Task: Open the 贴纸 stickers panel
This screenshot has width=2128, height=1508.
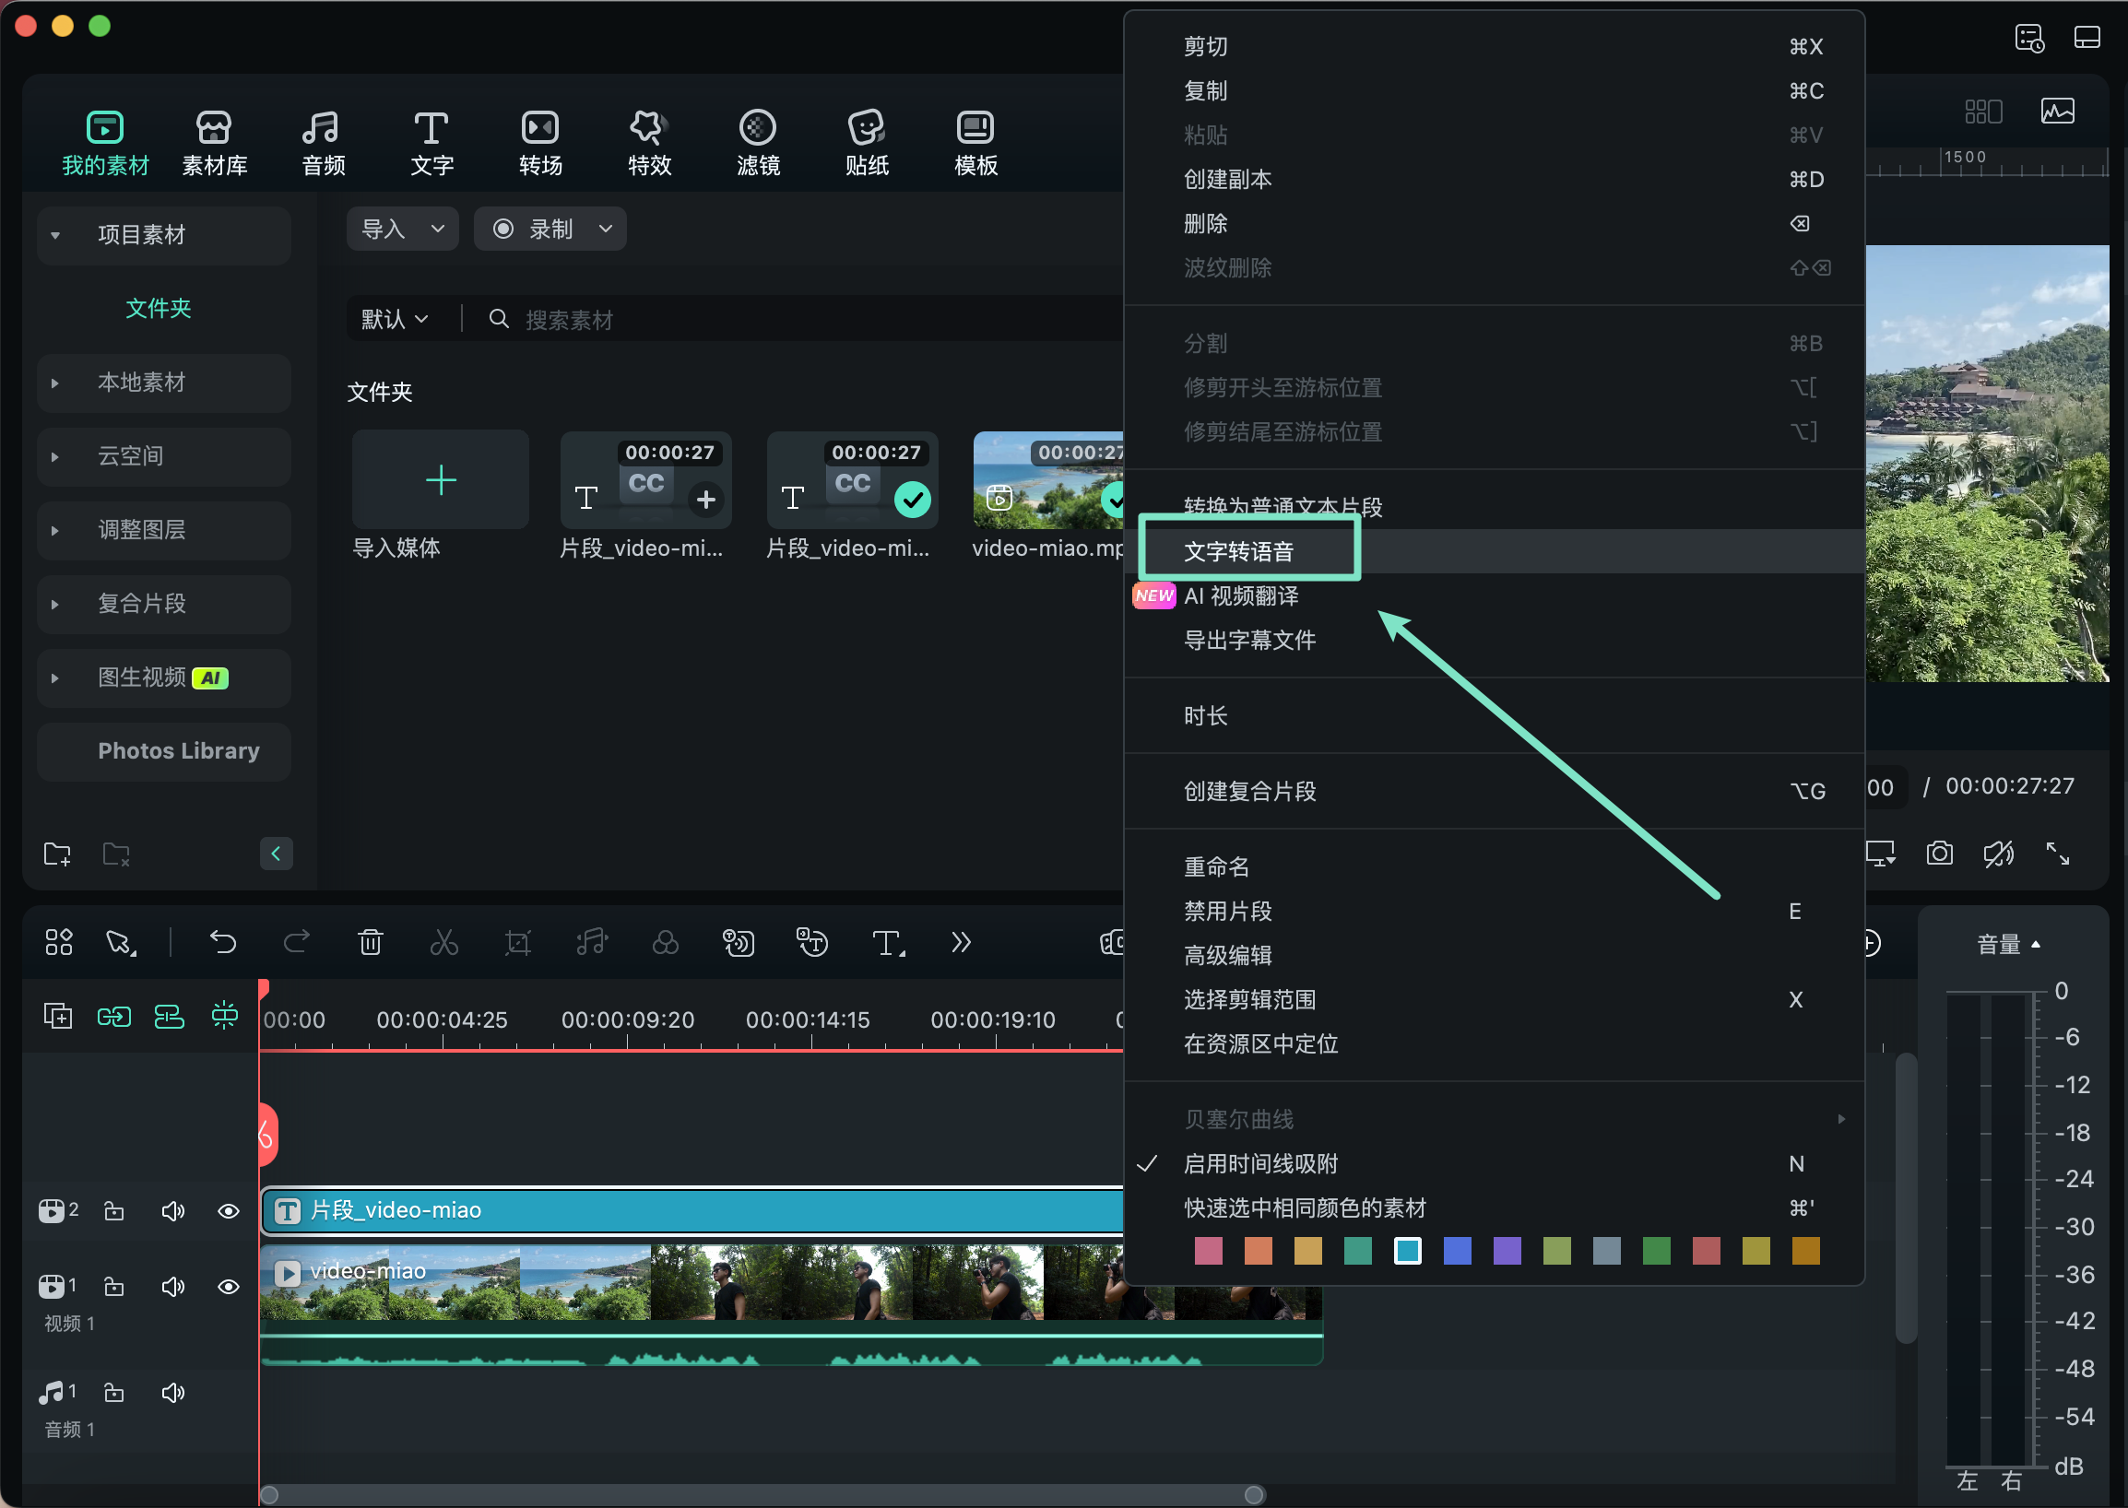Action: click(866, 142)
